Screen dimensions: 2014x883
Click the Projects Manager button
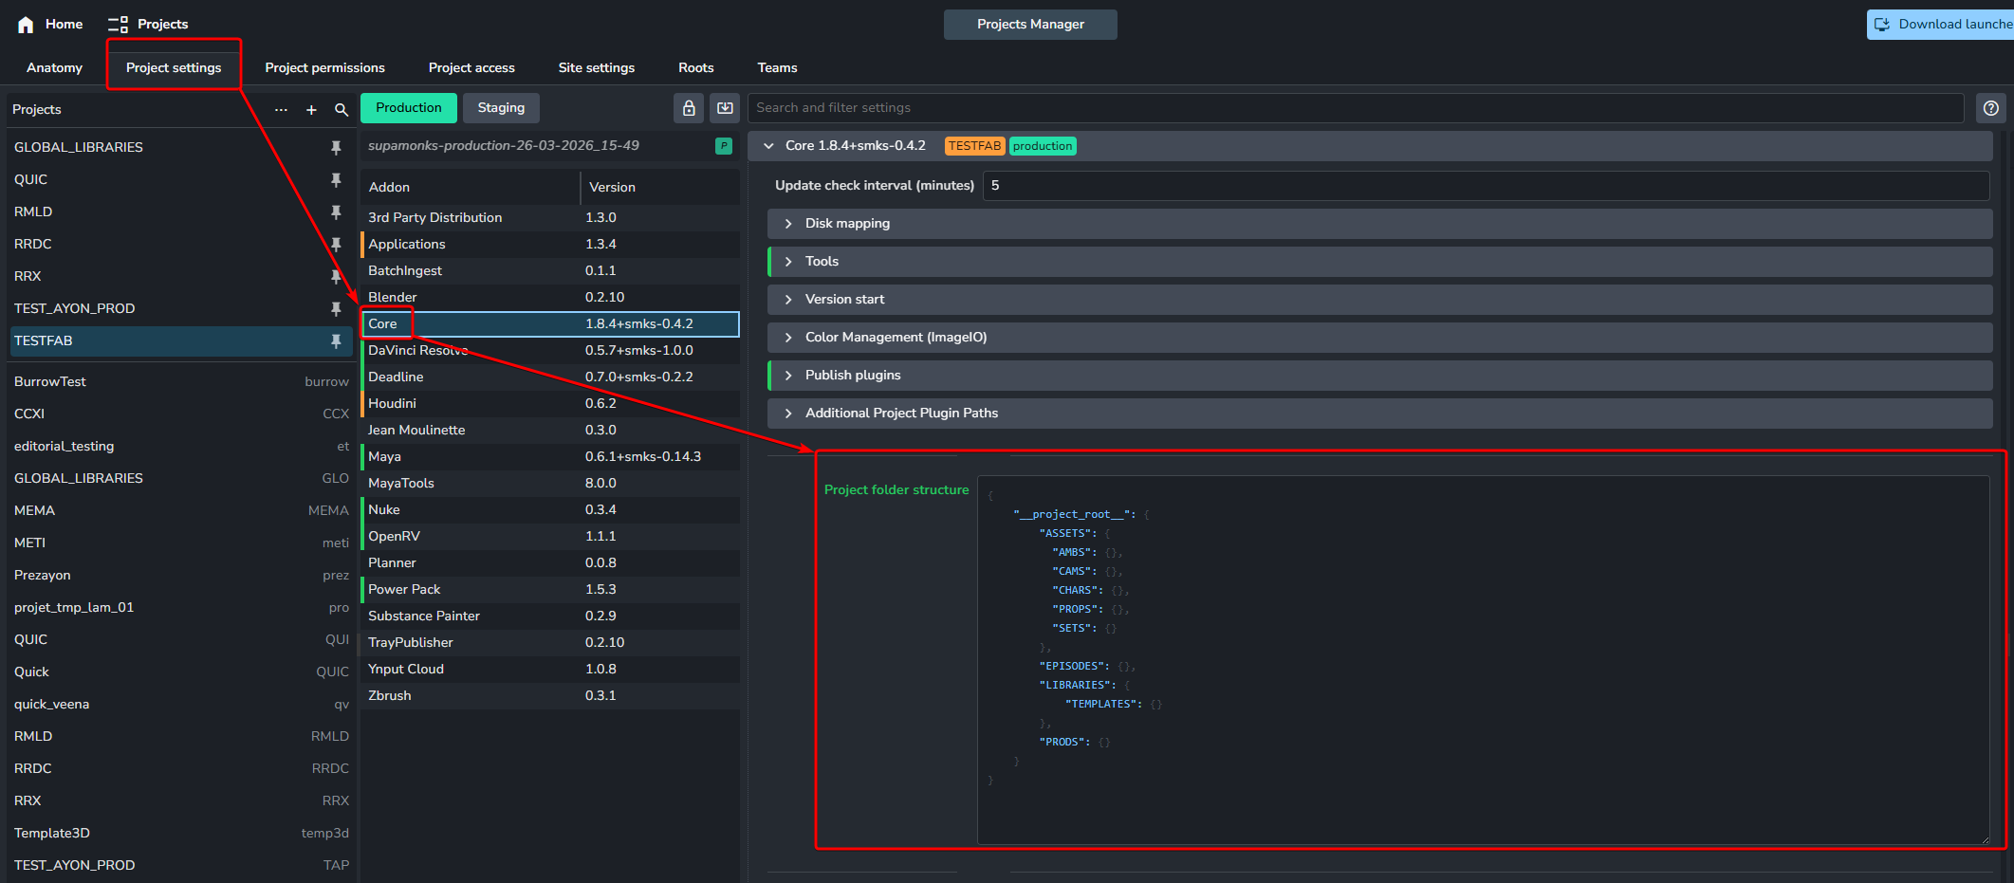click(x=1030, y=25)
